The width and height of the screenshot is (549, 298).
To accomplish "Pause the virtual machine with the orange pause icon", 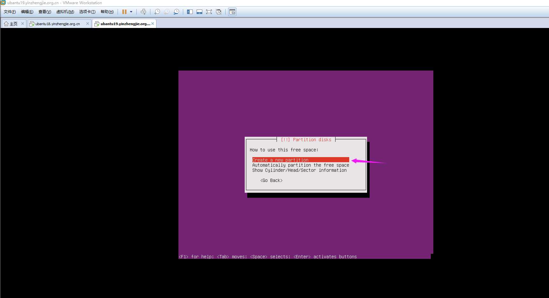I will 124,12.
